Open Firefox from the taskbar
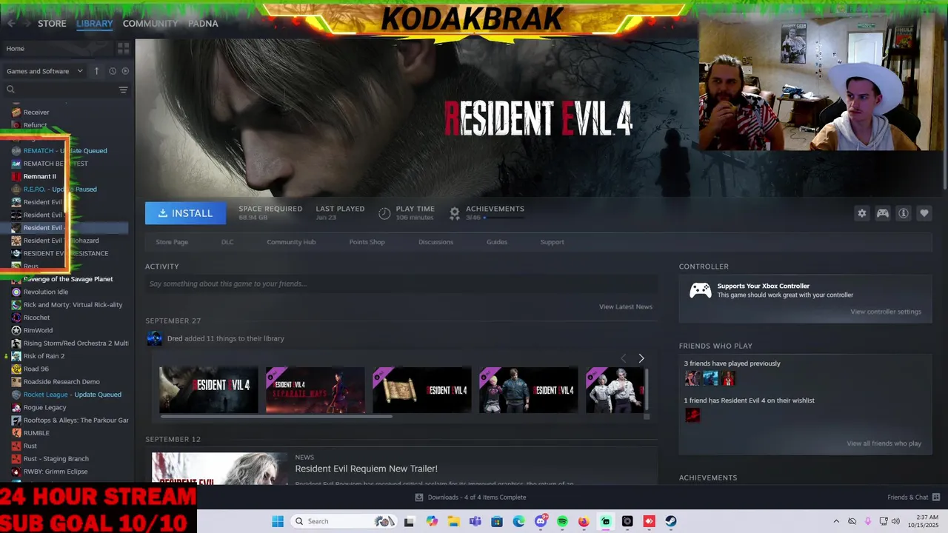948x533 pixels. 584,521
